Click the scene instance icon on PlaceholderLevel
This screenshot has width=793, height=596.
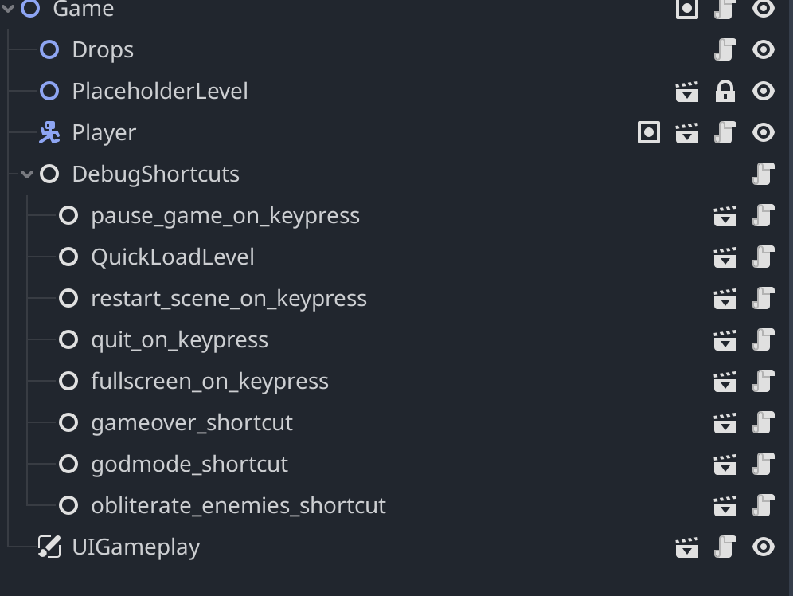click(x=687, y=91)
